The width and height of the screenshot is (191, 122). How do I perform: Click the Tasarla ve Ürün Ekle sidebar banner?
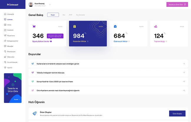[x=13, y=88]
